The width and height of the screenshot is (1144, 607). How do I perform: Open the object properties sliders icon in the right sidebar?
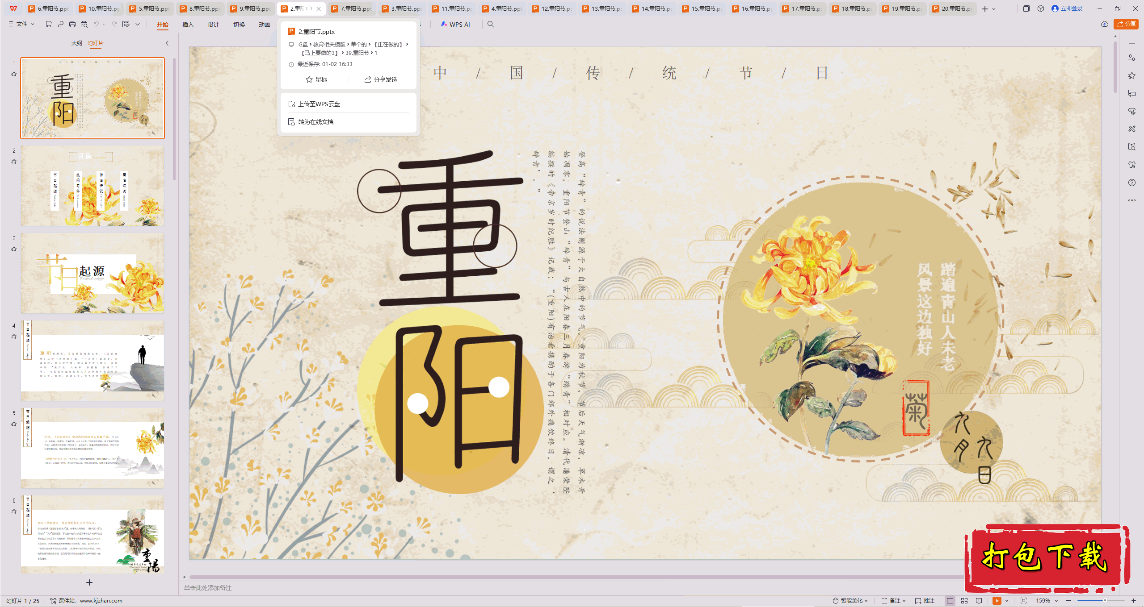click(x=1132, y=58)
